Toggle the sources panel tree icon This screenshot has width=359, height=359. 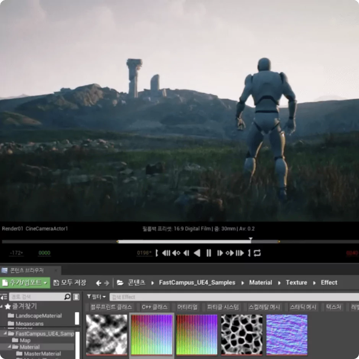[x=4, y=297]
